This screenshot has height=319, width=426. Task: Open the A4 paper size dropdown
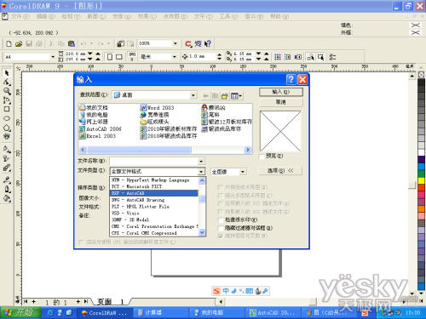[x=53, y=57]
